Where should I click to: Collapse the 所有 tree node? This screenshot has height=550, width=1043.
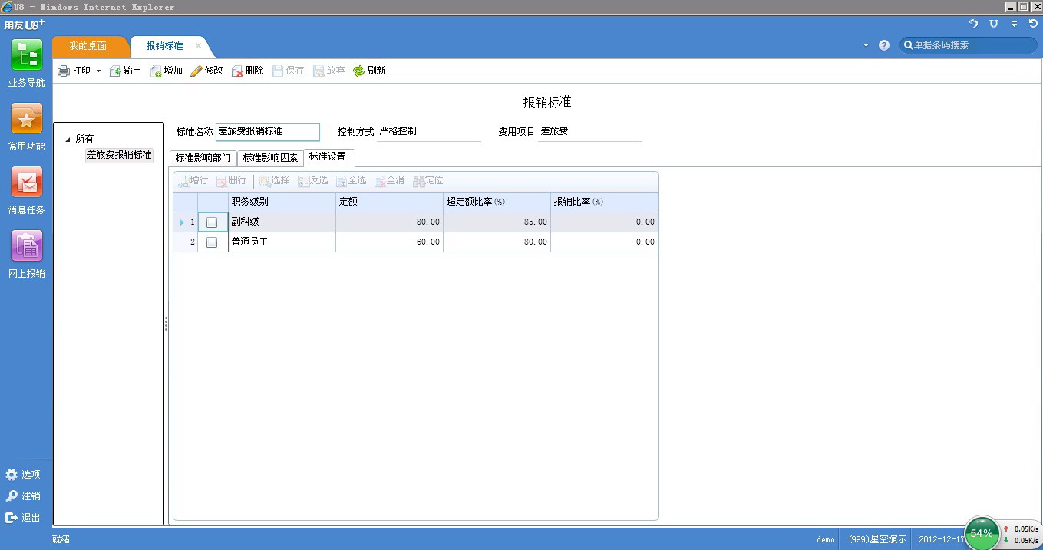point(68,140)
